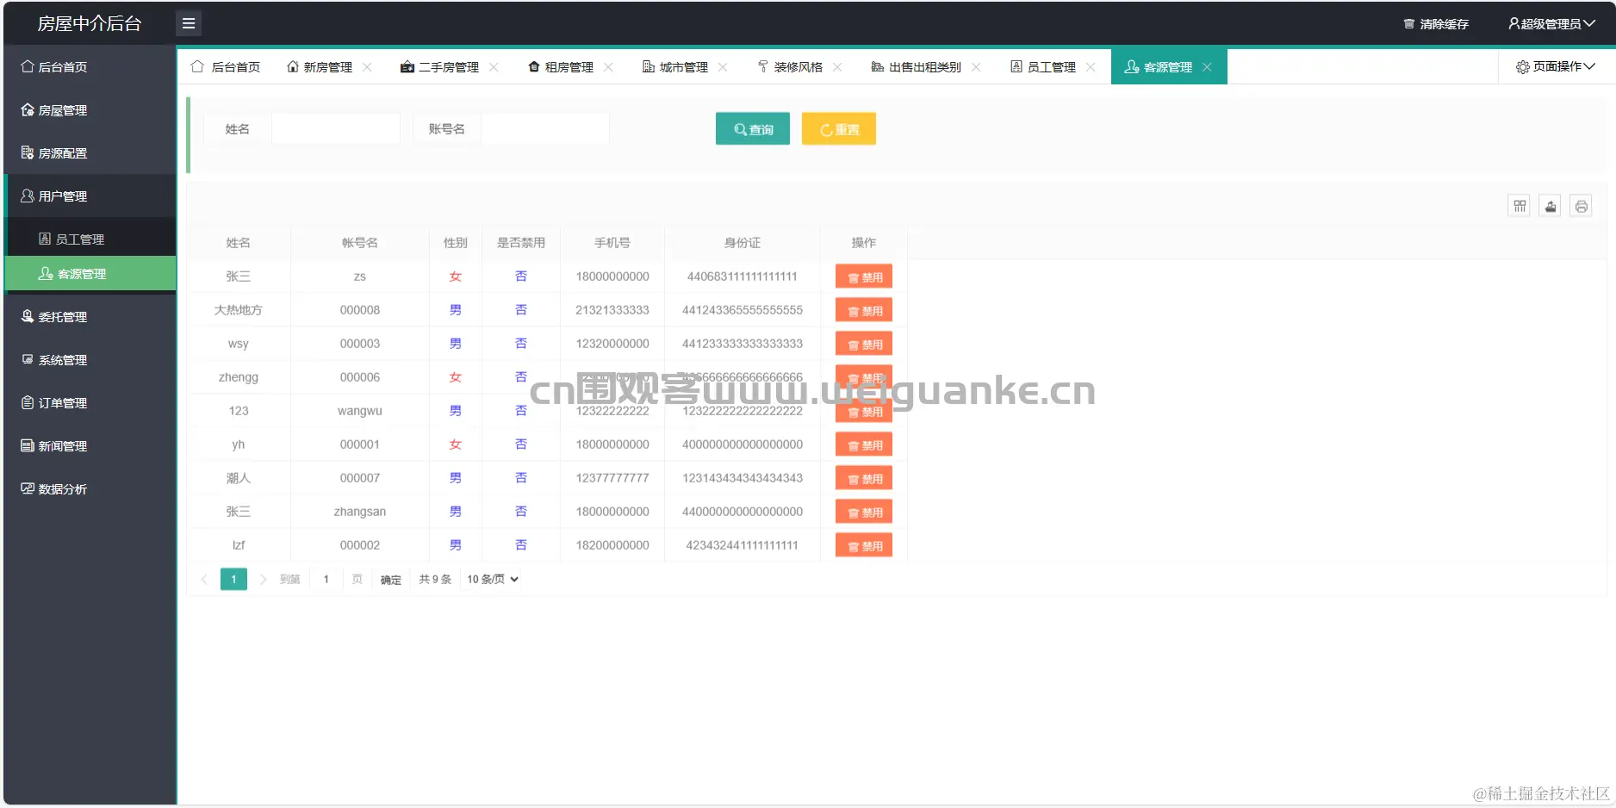Focus the 账号名 search input field
Image resolution: width=1616 pixels, height=808 pixels.
(x=545, y=129)
